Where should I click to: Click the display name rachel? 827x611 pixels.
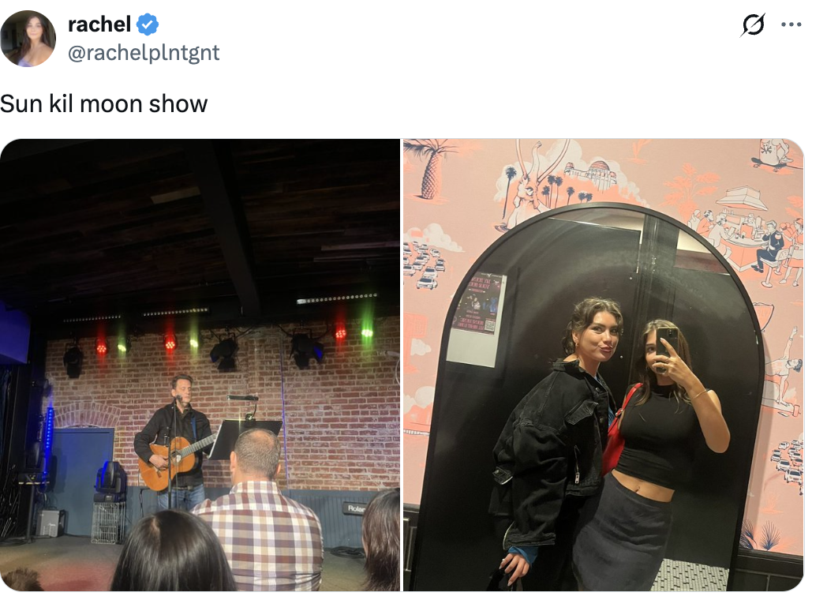point(99,24)
